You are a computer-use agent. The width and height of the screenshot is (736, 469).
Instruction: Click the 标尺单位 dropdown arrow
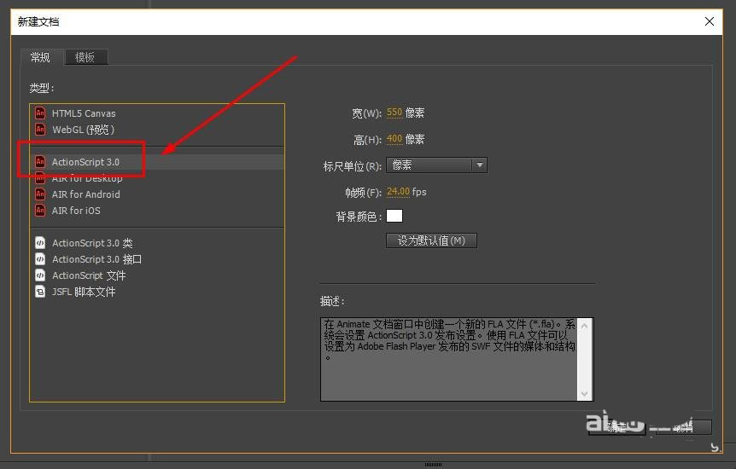[479, 165]
